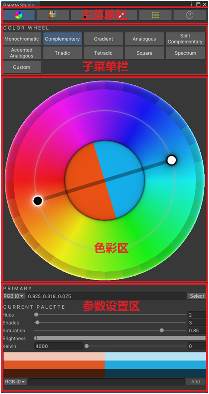Click the Brightness range slider bar
The image size is (209, 394).
coord(120,338)
